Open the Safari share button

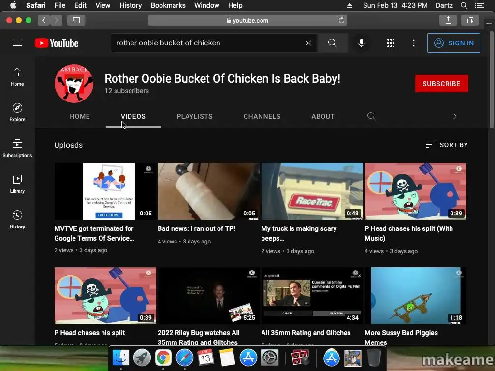pyautogui.click(x=448, y=20)
